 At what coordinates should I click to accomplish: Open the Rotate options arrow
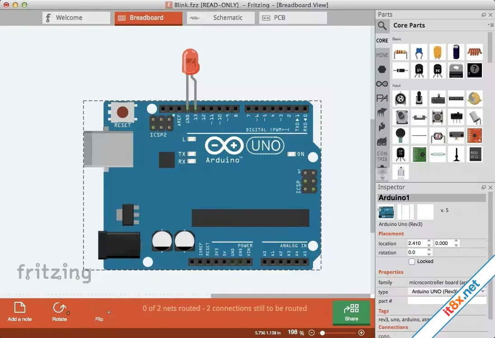68,313
